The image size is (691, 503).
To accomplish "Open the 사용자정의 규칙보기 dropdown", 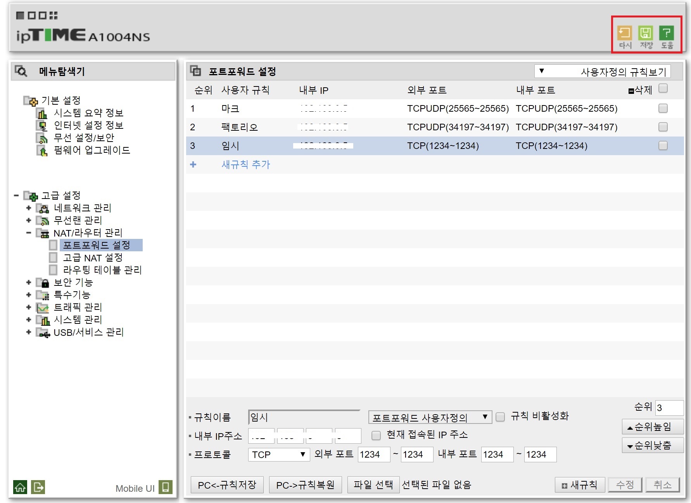I will [x=602, y=71].
